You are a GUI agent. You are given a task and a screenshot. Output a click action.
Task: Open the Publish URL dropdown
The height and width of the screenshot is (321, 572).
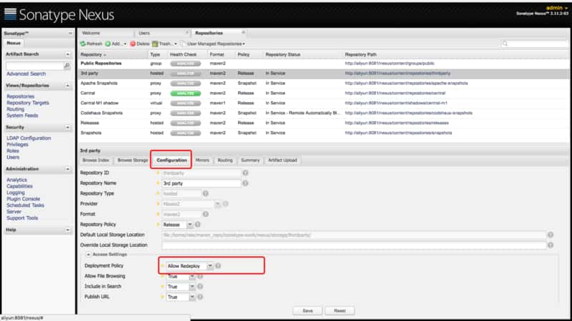(x=192, y=297)
